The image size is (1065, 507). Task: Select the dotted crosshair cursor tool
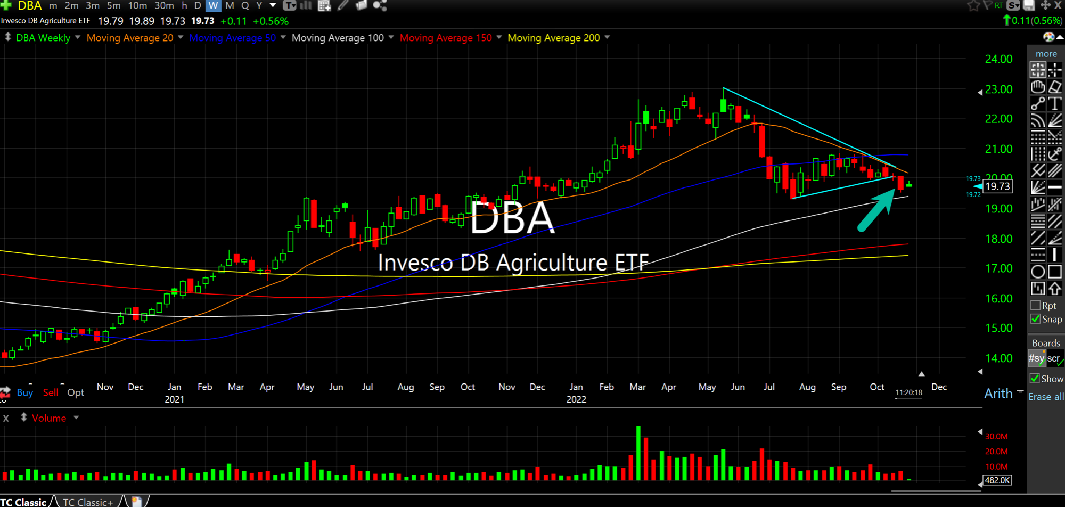[x=1055, y=70]
